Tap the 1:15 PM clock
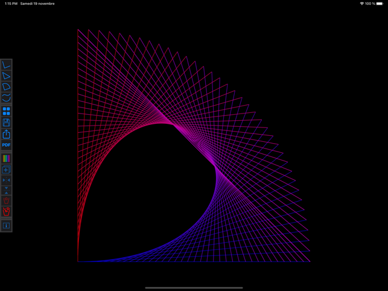The width and height of the screenshot is (388, 291). 11,4
